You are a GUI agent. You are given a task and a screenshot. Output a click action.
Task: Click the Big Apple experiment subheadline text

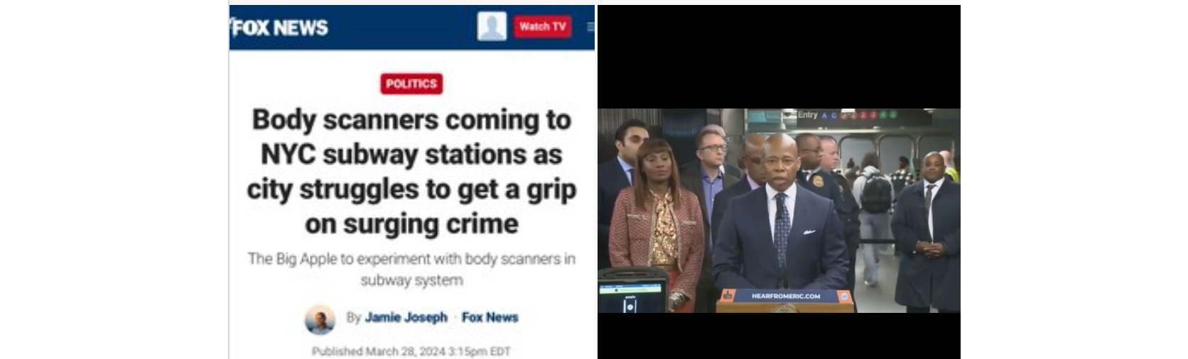point(411,269)
